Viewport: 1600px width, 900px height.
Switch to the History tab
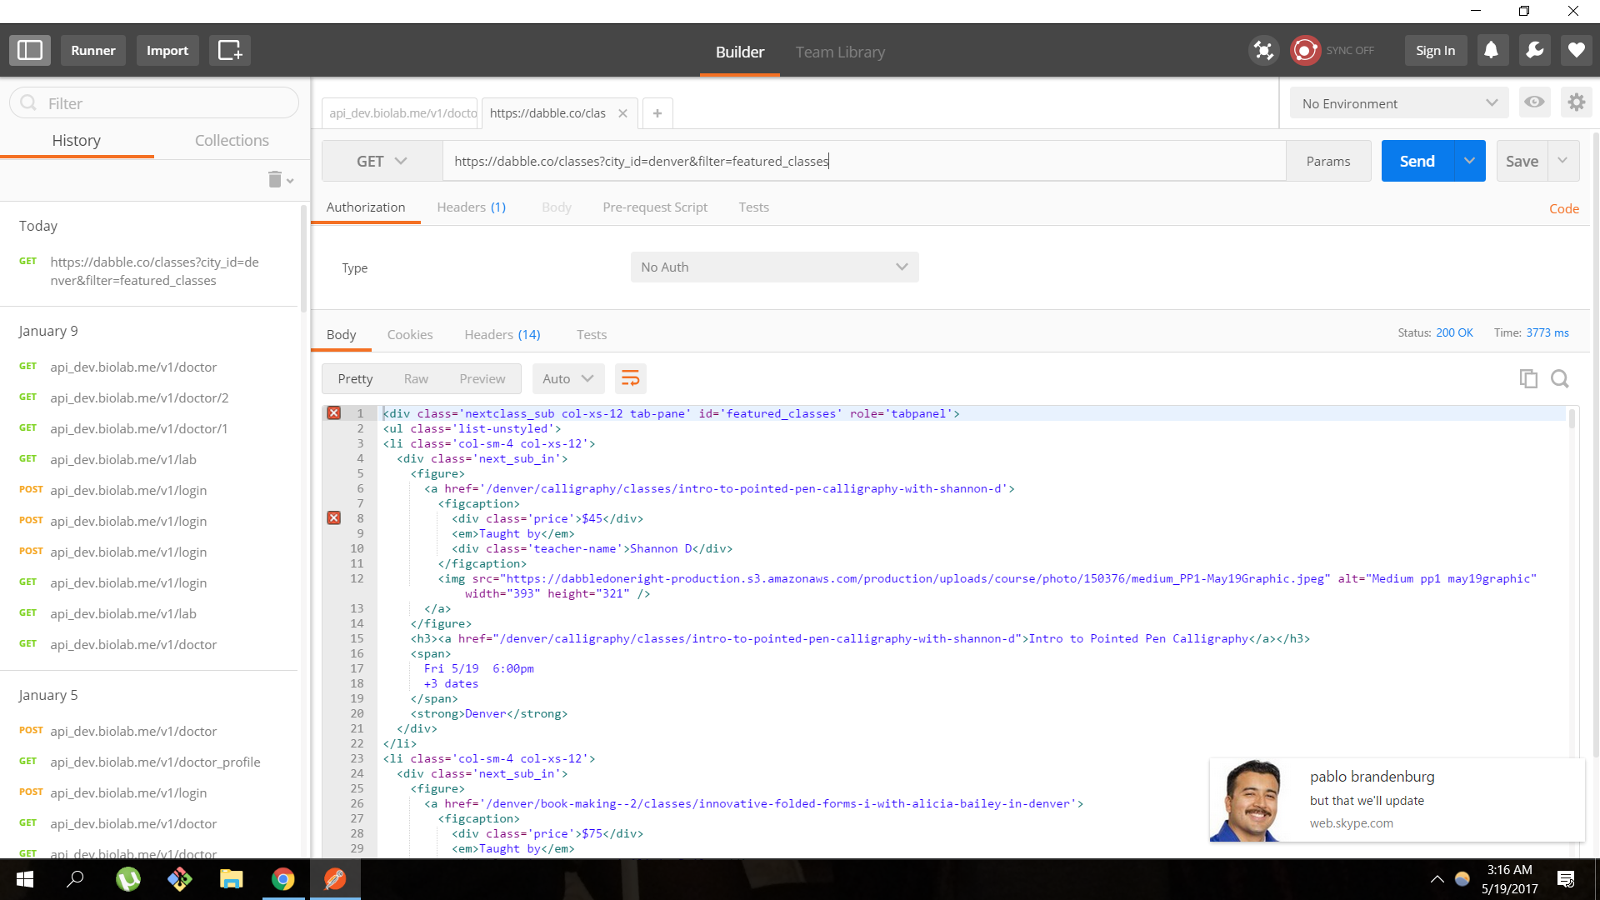(x=77, y=141)
